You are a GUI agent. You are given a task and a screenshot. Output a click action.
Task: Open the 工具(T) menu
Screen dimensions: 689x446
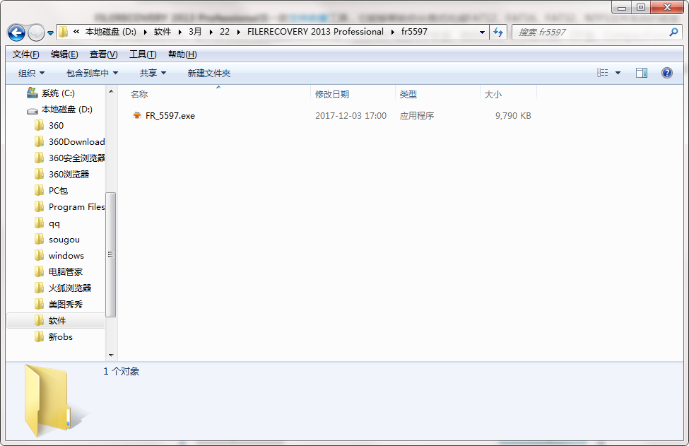pos(143,54)
